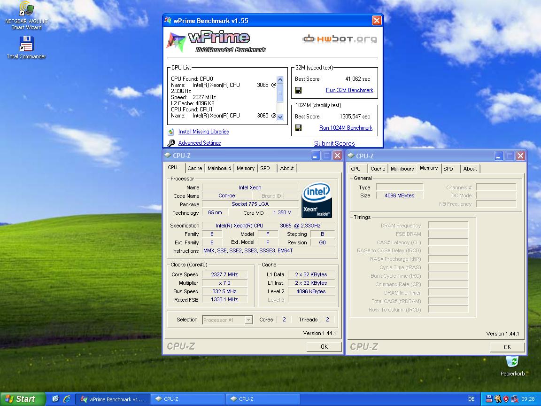Switch to Mainboard tab in left CPU-Z
The width and height of the screenshot is (541, 406).
pyautogui.click(x=219, y=169)
